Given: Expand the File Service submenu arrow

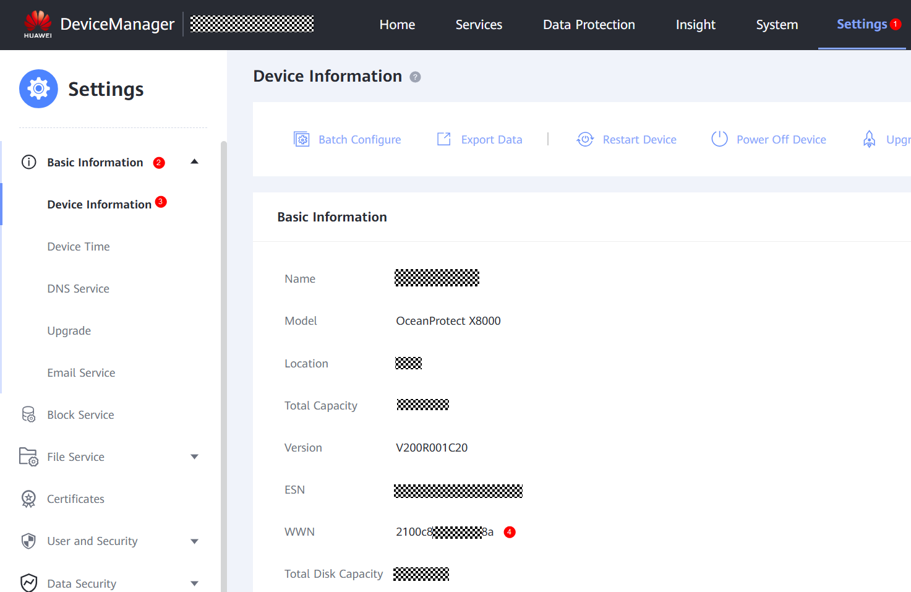Looking at the screenshot, I should [195, 457].
